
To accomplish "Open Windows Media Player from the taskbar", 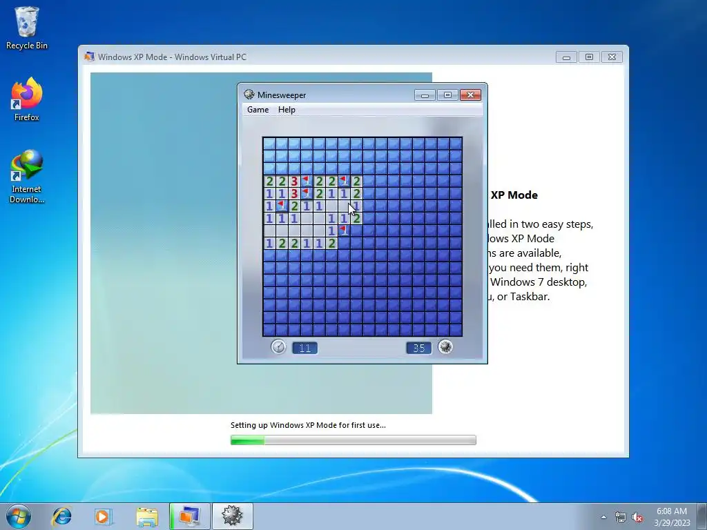I will point(103,516).
